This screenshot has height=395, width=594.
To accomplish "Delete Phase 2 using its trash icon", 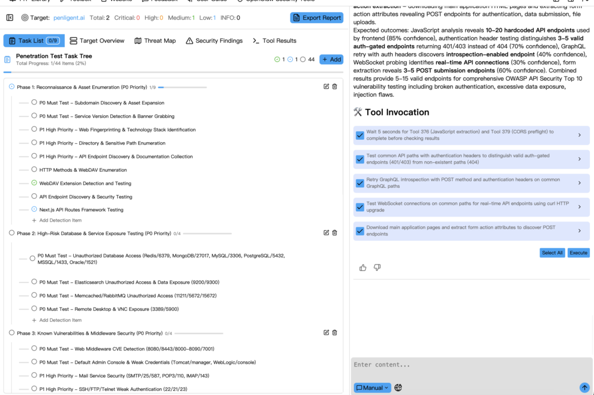I will tap(335, 233).
